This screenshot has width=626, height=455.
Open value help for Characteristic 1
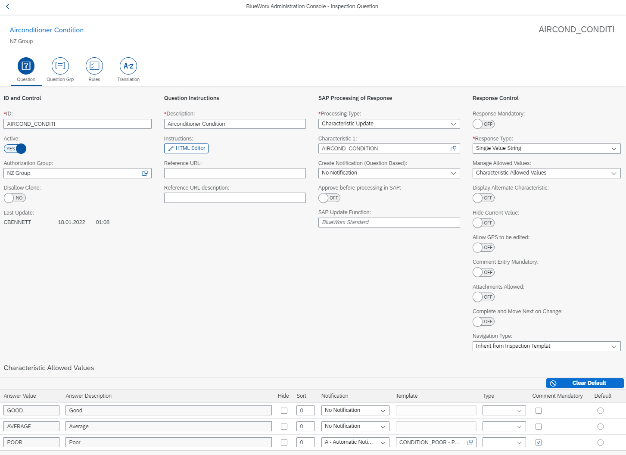click(x=453, y=149)
